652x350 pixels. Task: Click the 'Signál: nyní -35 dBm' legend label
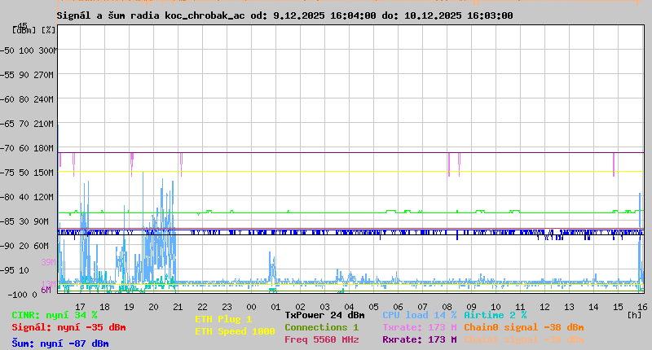[x=68, y=327]
